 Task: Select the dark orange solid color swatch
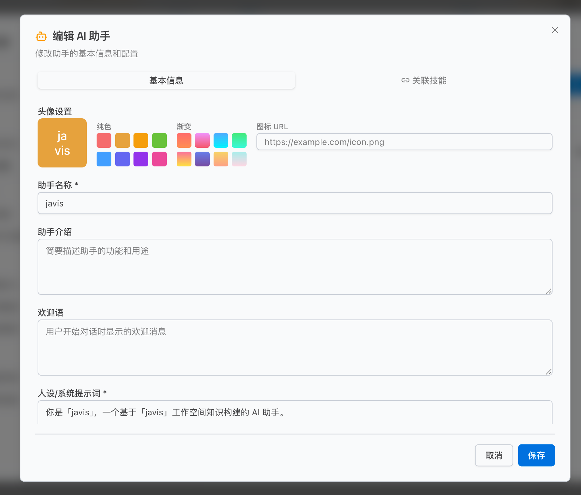click(x=141, y=140)
